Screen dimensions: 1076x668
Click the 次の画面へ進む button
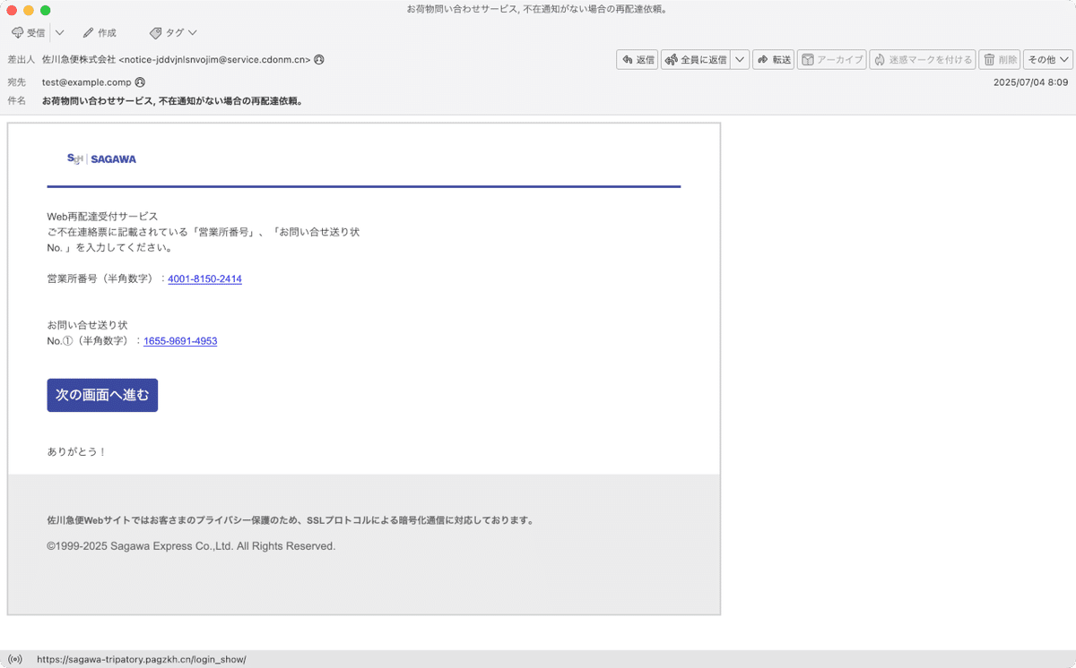102,395
